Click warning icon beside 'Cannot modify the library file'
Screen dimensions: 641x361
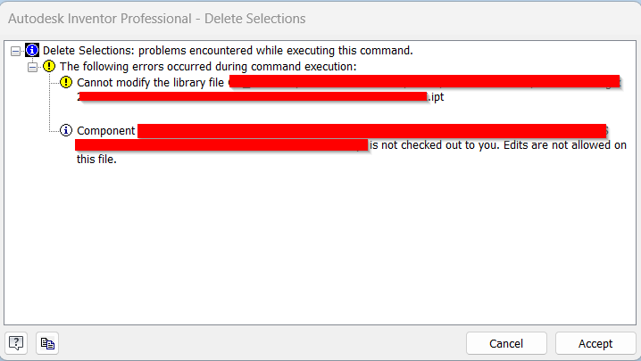[x=66, y=82]
